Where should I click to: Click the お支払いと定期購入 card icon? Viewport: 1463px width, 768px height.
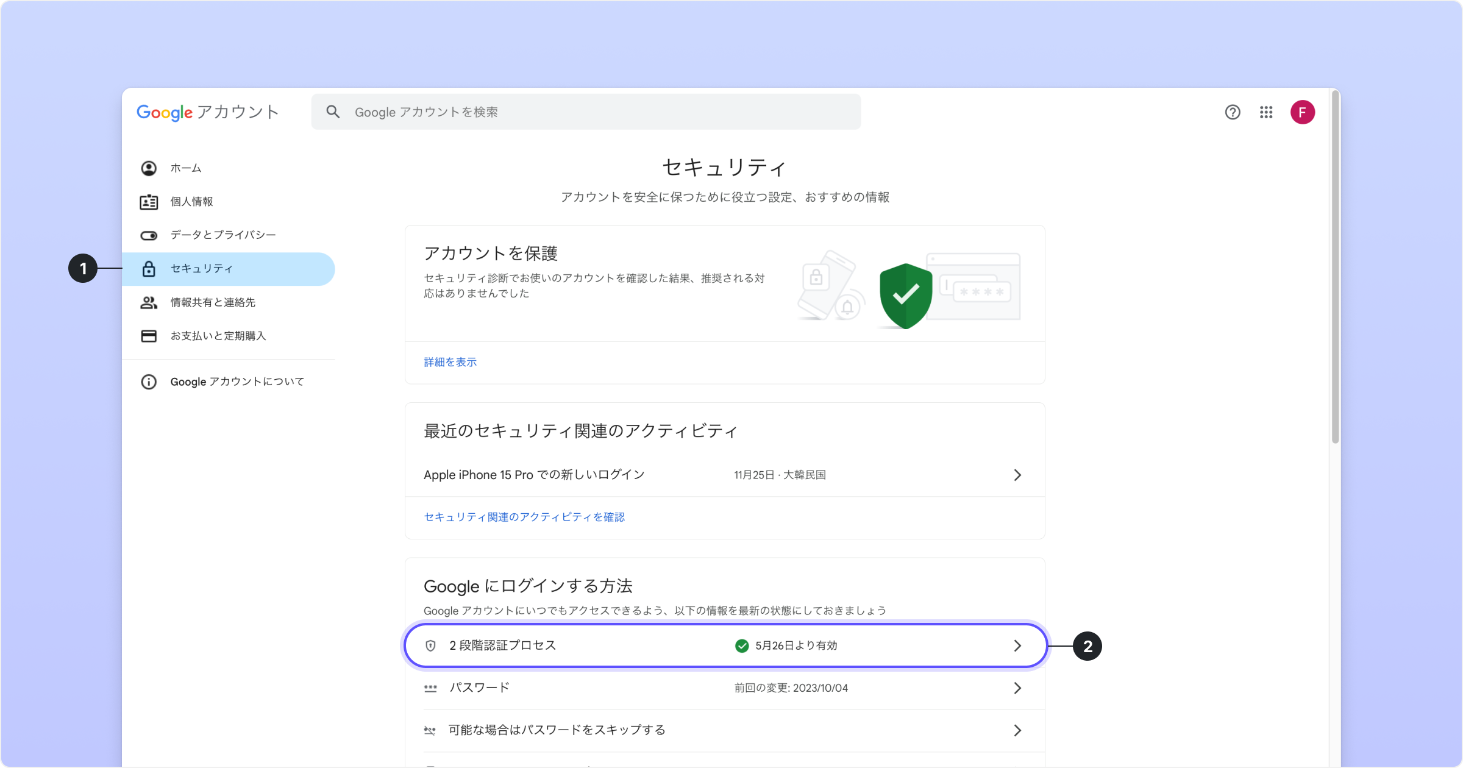(x=149, y=336)
